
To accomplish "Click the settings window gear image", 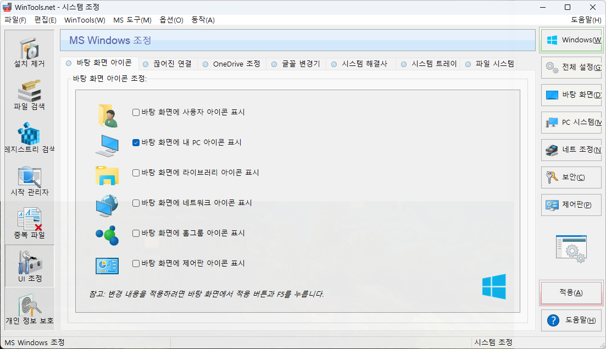I will click(x=571, y=248).
